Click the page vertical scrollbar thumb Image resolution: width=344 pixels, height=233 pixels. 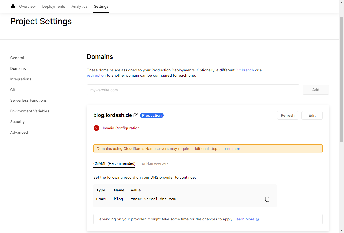tap(342, 79)
